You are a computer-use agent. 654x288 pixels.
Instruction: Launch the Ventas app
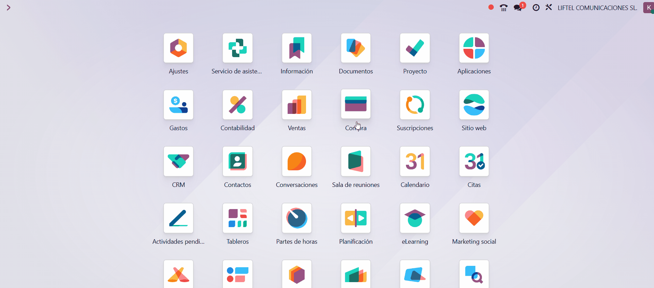(x=297, y=105)
